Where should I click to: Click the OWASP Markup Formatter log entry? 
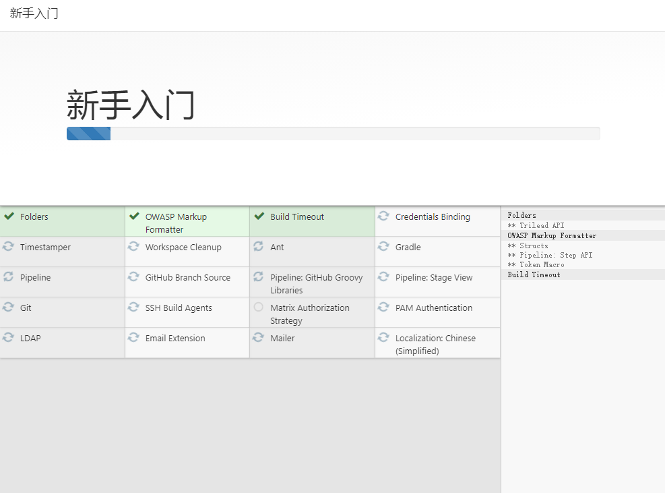(552, 235)
